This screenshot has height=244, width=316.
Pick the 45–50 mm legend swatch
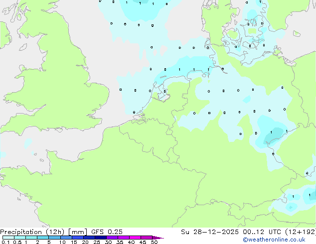tap(147, 238)
